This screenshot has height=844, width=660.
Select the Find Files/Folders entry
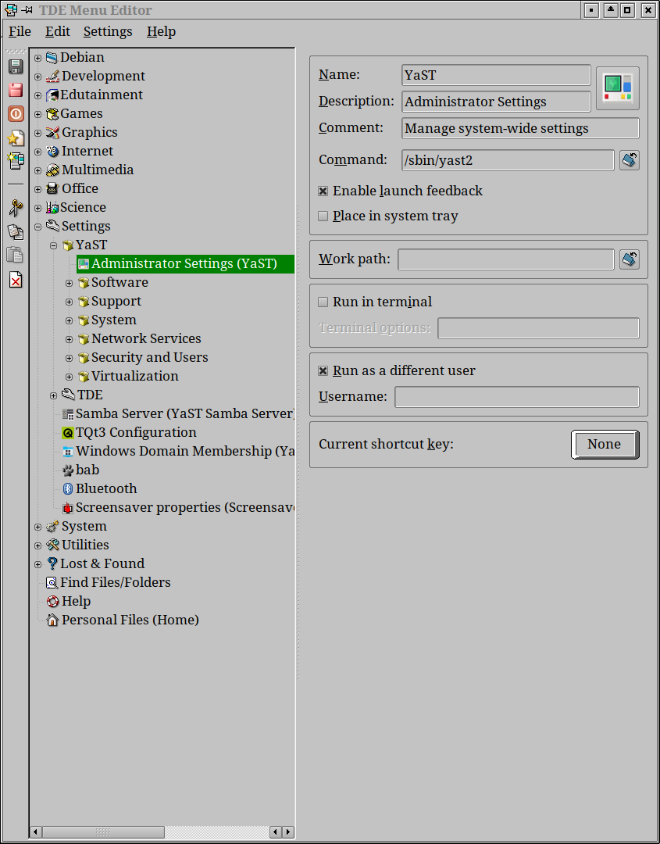108,582
